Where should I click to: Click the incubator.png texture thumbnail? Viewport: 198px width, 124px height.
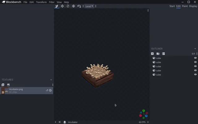pyautogui.click(x=5, y=91)
